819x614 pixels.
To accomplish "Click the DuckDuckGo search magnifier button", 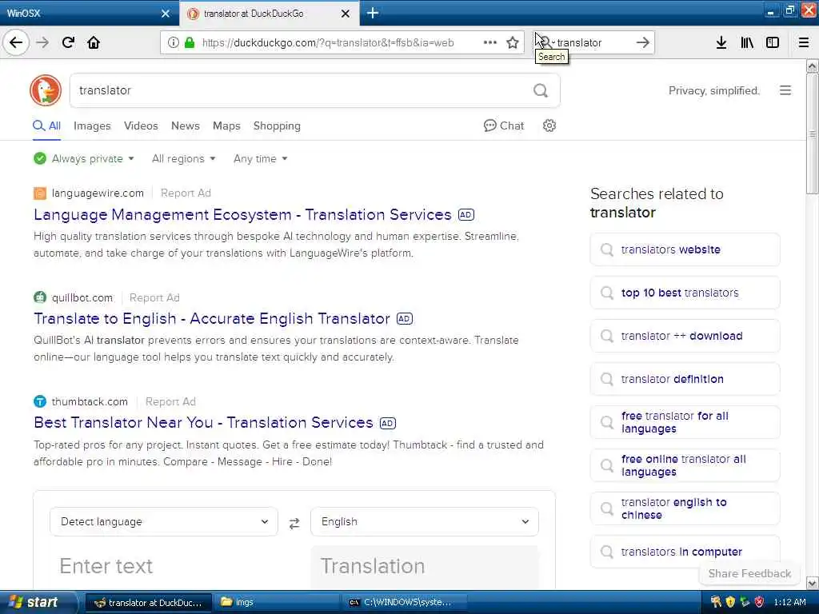I will coord(541,91).
